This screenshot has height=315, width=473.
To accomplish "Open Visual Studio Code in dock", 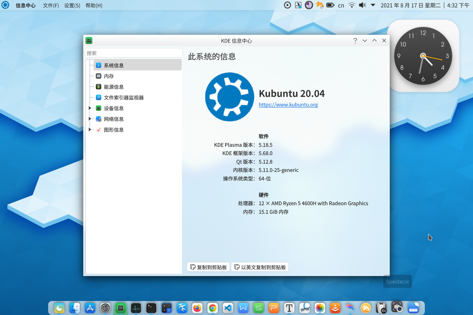I will 228,308.
